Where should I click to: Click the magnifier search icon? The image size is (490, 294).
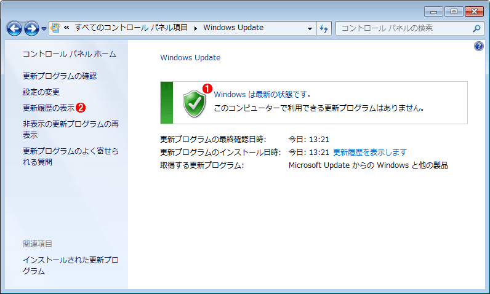[476, 28]
